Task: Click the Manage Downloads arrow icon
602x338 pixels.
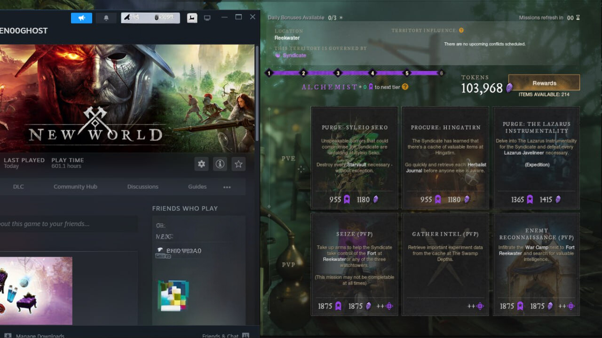Action: pos(8,336)
